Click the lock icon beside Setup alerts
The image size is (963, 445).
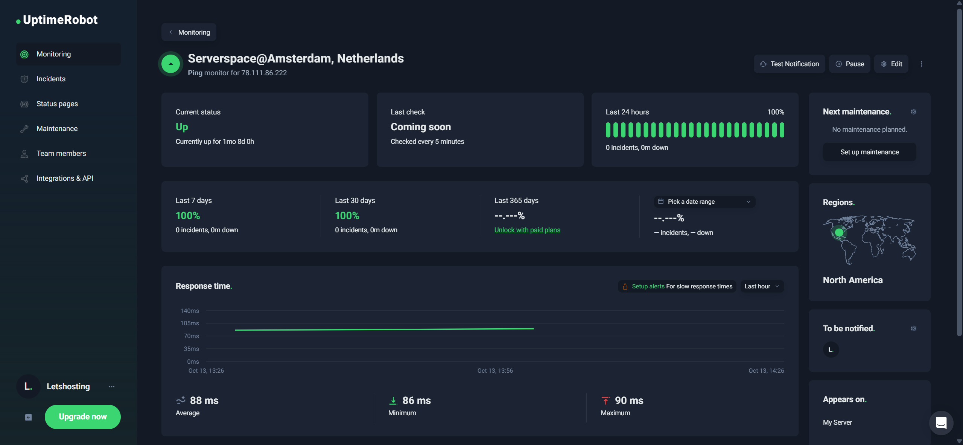625,287
